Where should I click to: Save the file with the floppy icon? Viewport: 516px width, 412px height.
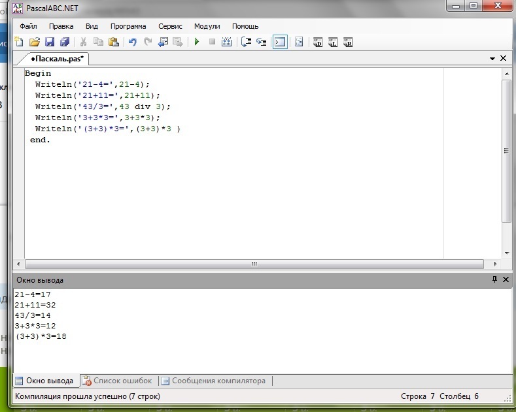(x=49, y=42)
